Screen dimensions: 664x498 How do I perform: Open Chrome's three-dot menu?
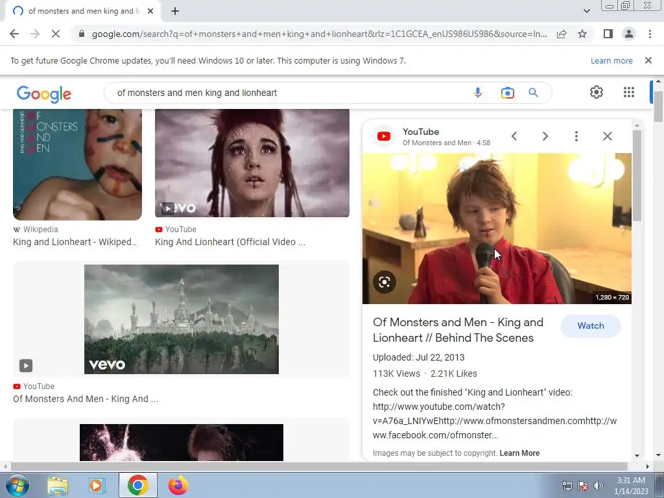(650, 34)
